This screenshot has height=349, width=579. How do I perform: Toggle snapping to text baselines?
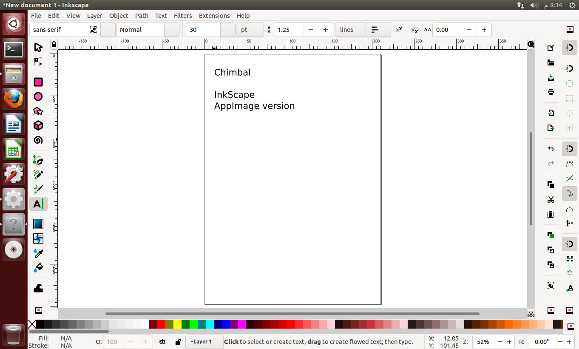point(570,288)
